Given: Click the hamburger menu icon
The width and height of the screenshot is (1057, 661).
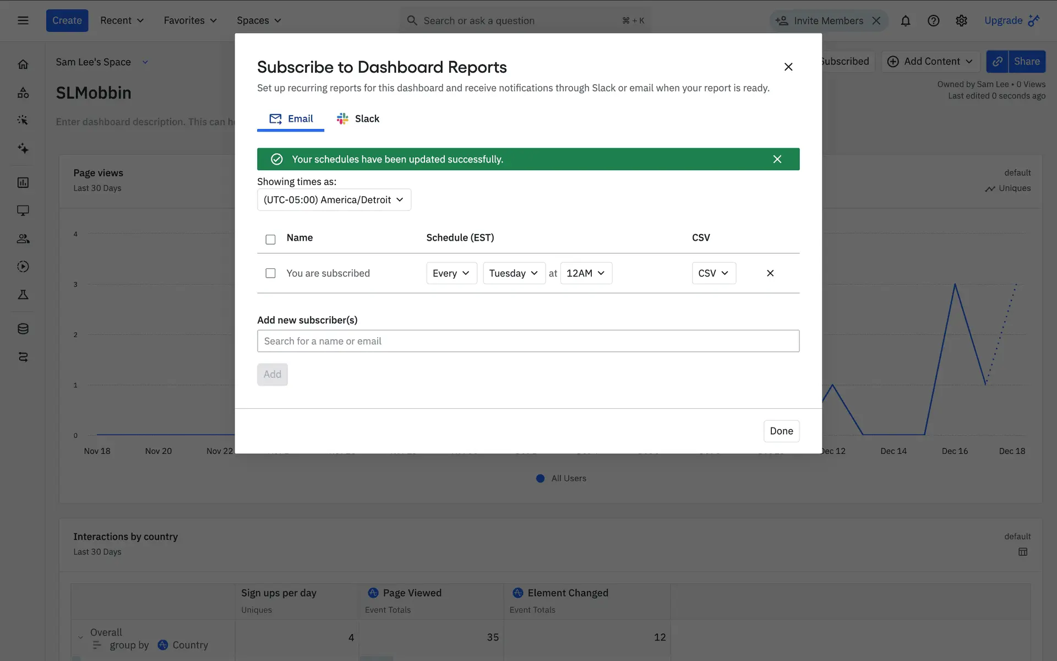Looking at the screenshot, I should [23, 20].
